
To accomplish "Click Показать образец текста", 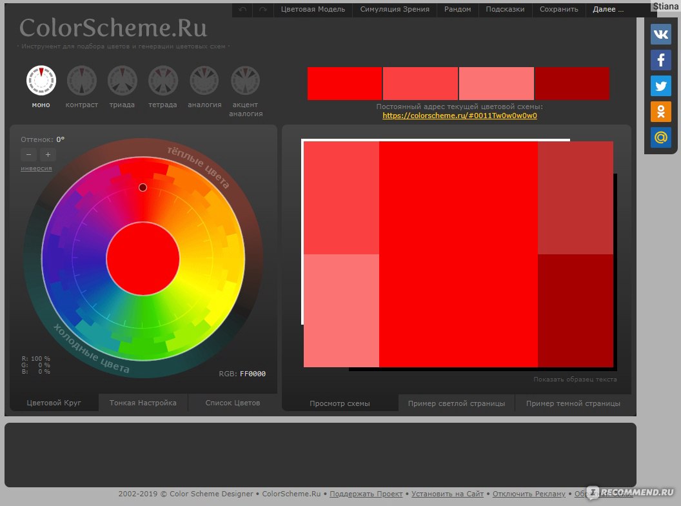I will click(575, 379).
